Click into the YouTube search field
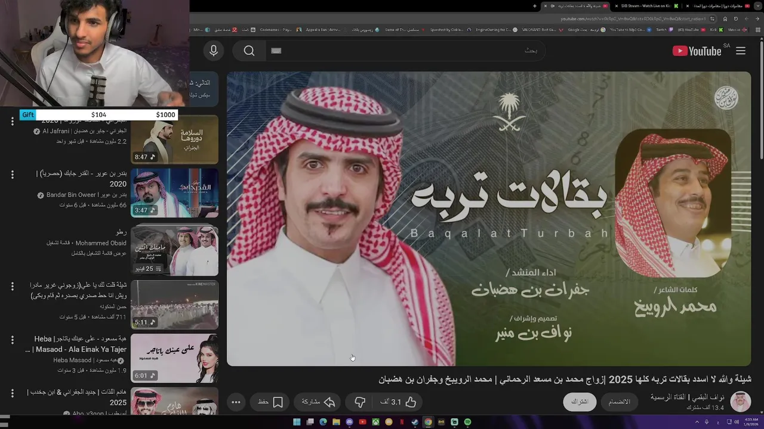The width and height of the screenshot is (764, 429). (x=406, y=51)
